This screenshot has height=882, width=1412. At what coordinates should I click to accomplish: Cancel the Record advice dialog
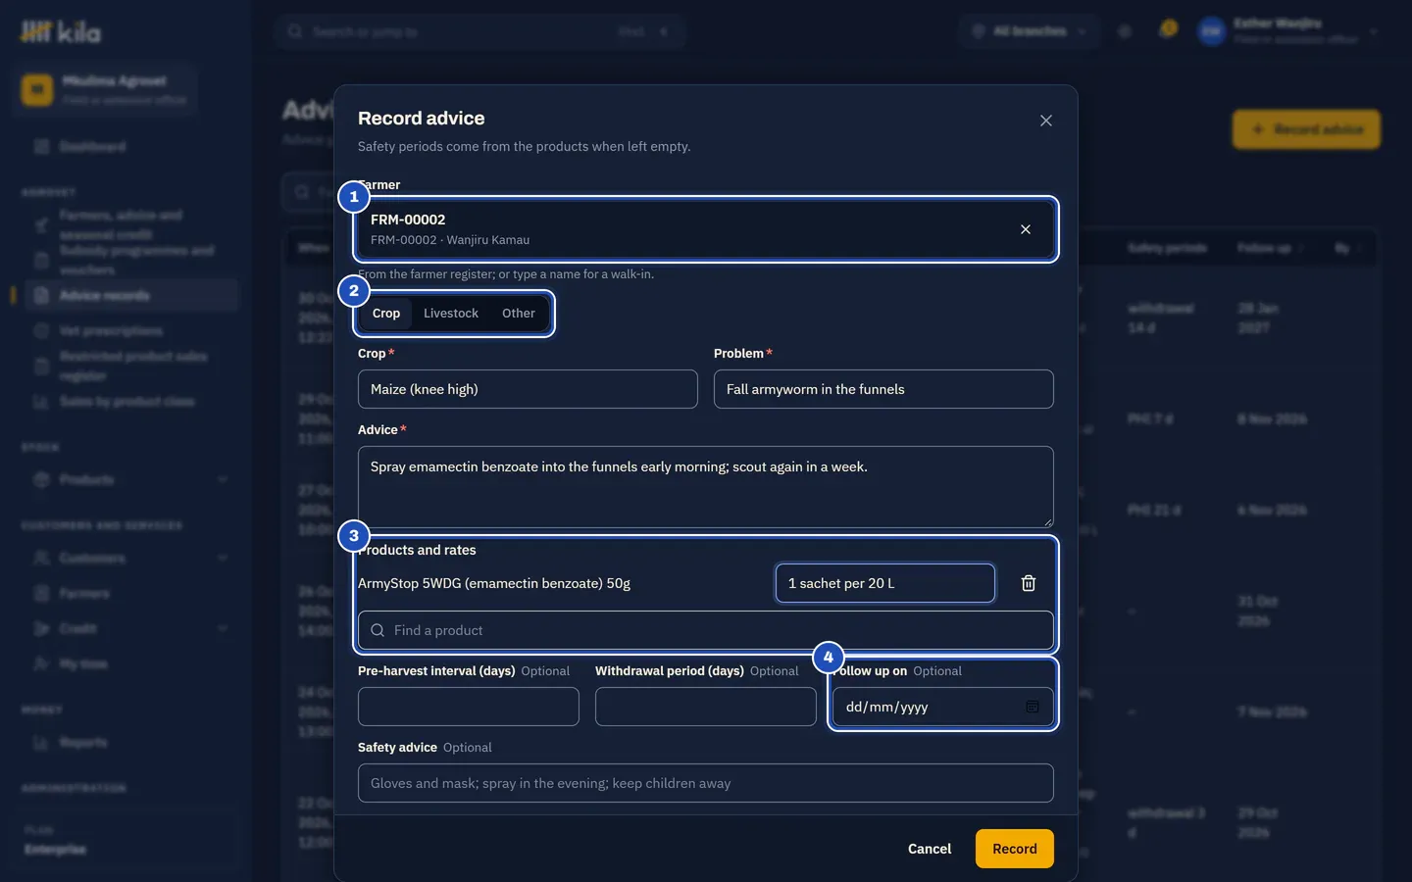(x=930, y=849)
